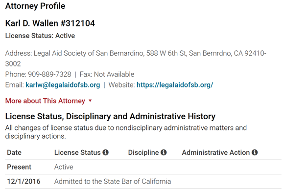The width and height of the screenshot is (284, 190).
Task: Click the License Status info icon
Action: 106,152
